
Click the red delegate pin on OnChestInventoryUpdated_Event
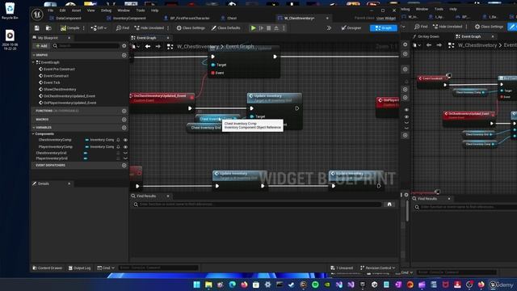(191, 98)
